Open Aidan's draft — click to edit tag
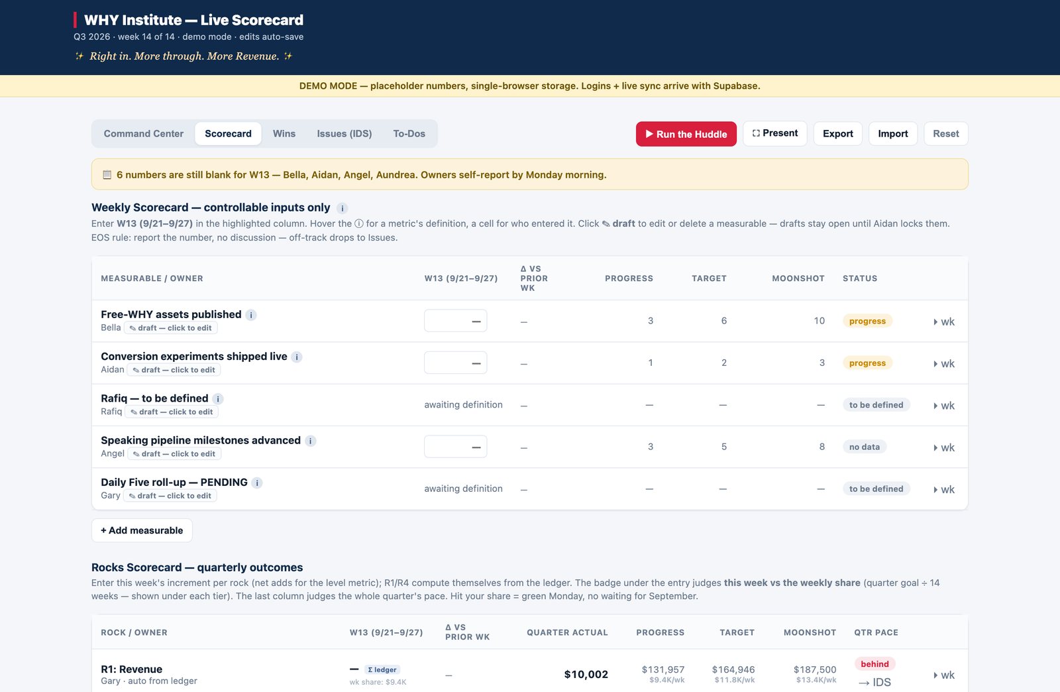The image size is (1060, 692). click(x=174, y=370)
